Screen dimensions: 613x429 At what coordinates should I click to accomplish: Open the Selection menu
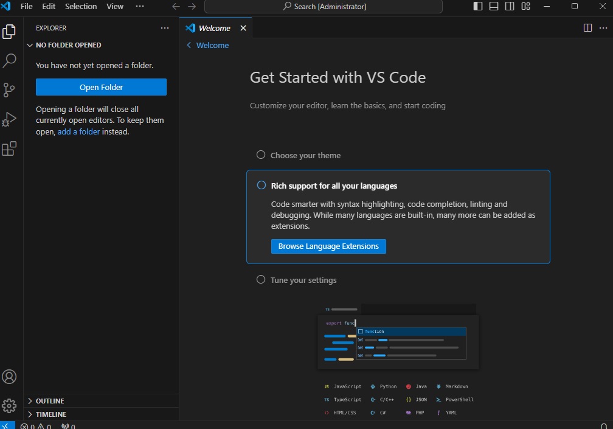(81, 6)
